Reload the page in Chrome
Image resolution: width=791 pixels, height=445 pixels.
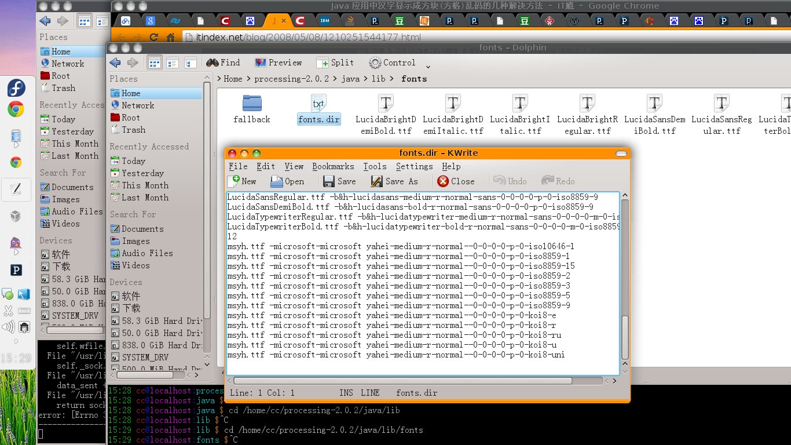click(153, 37)
